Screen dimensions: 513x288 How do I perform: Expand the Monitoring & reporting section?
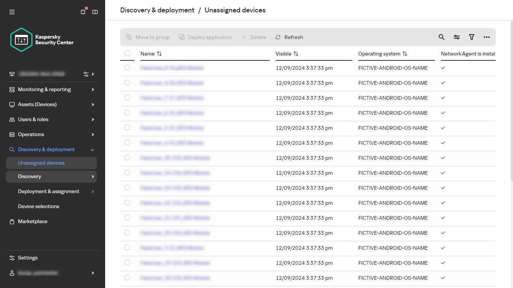(44, 89)
